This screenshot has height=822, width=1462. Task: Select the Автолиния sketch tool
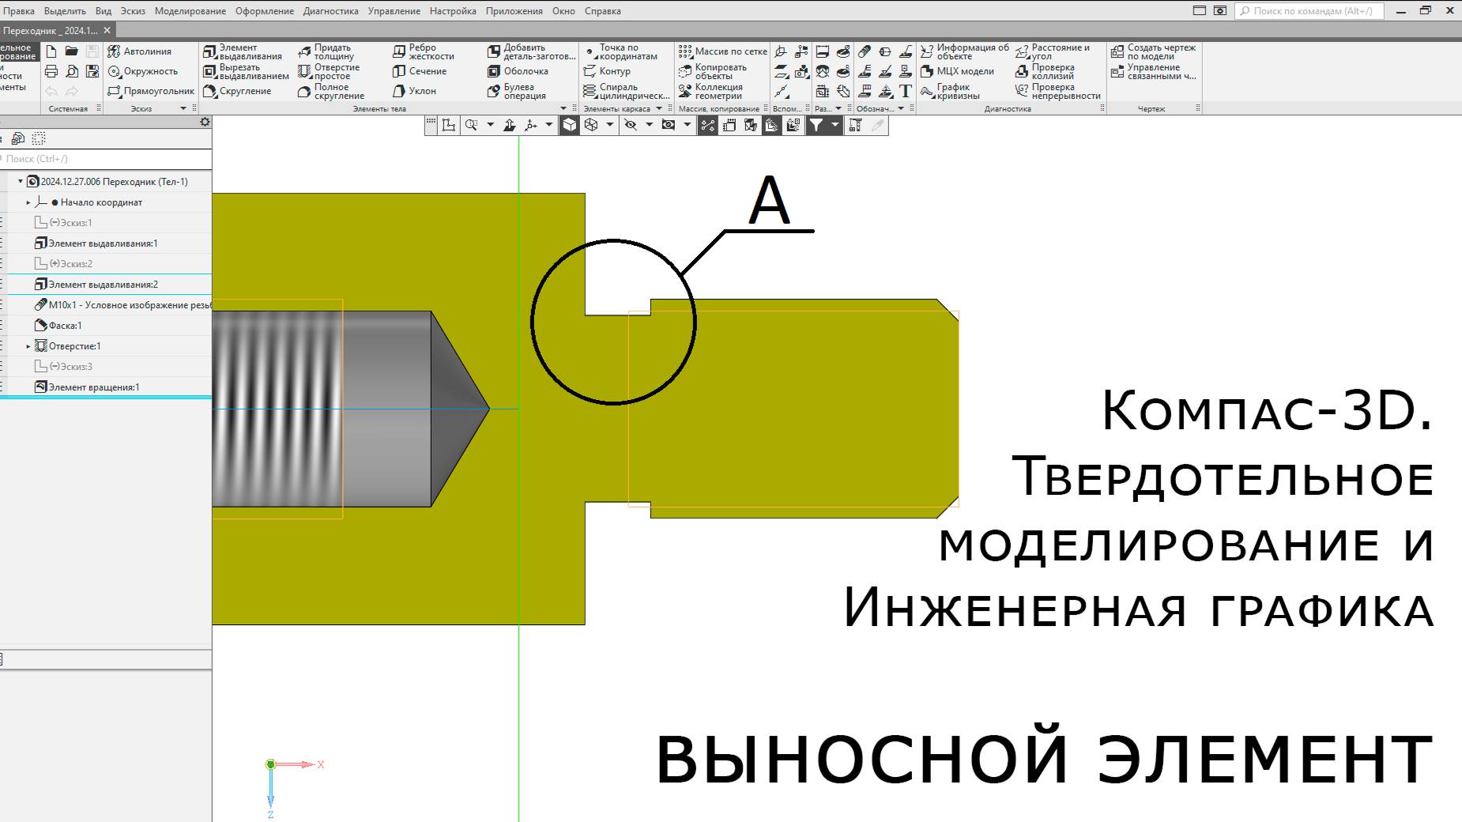point(146,51)
